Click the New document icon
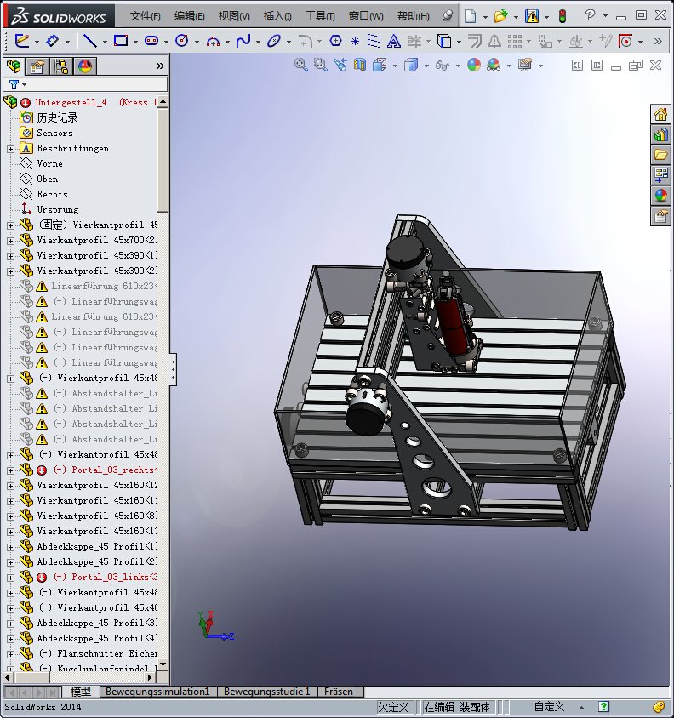The image size is (674, 718). coord(470,16)
